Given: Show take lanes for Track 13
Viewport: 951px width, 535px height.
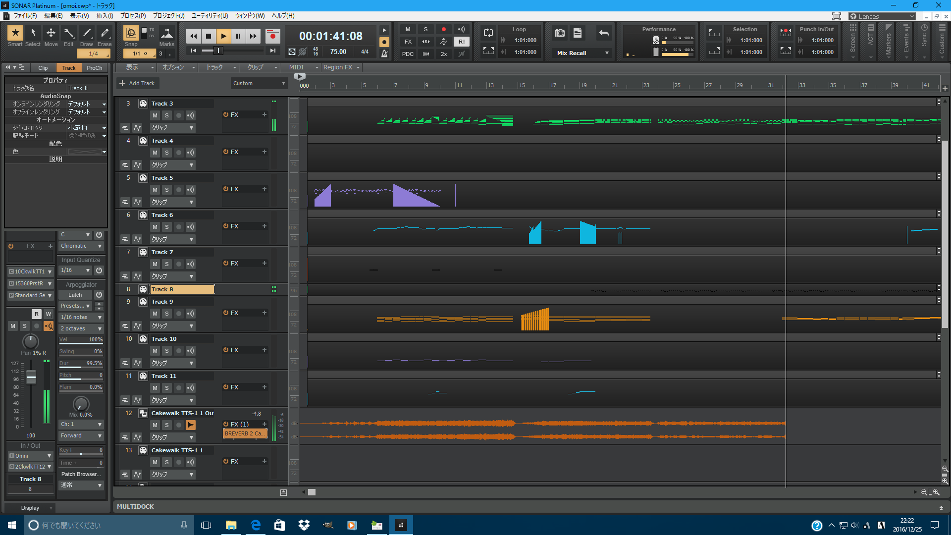Looking at the screenshot, I should pyautogui.click(x=125, y=475).
